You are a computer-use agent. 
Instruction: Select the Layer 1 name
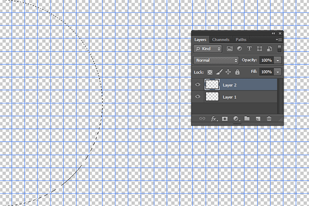[x=229, y=97]
